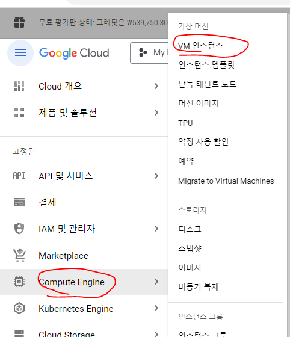Expand the Compute Engine submenu arrow
290x337 pixels.
(x=156, y=282)
